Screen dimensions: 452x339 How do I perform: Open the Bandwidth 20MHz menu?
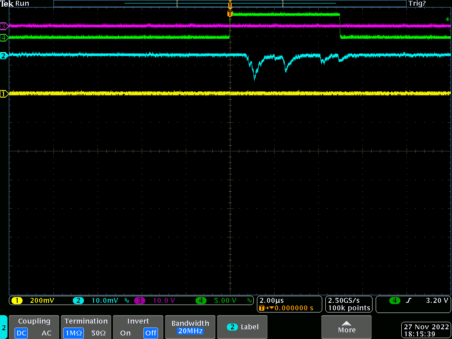point(190,327)
